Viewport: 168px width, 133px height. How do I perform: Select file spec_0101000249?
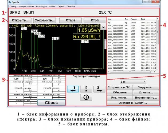click(x=132, y=26)
